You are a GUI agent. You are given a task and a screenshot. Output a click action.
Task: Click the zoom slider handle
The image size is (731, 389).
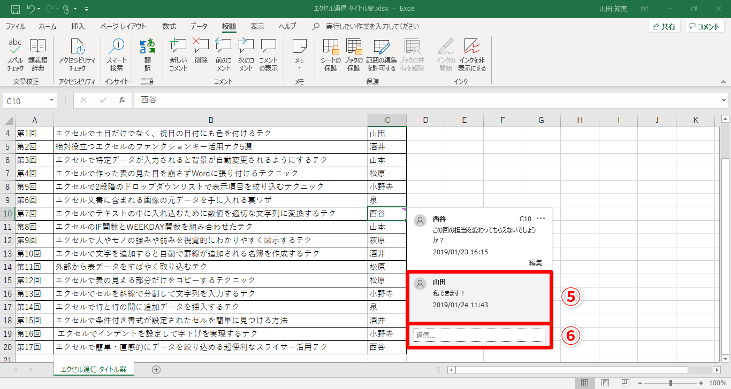[671, 383]
